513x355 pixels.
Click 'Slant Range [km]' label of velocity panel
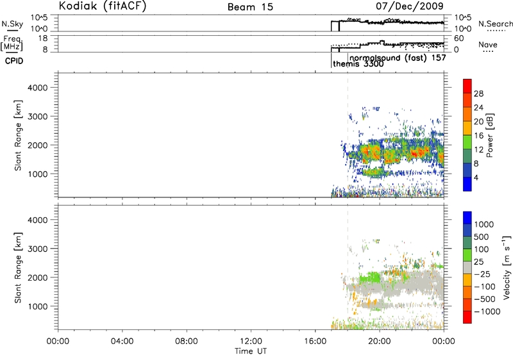coord(18,268)
